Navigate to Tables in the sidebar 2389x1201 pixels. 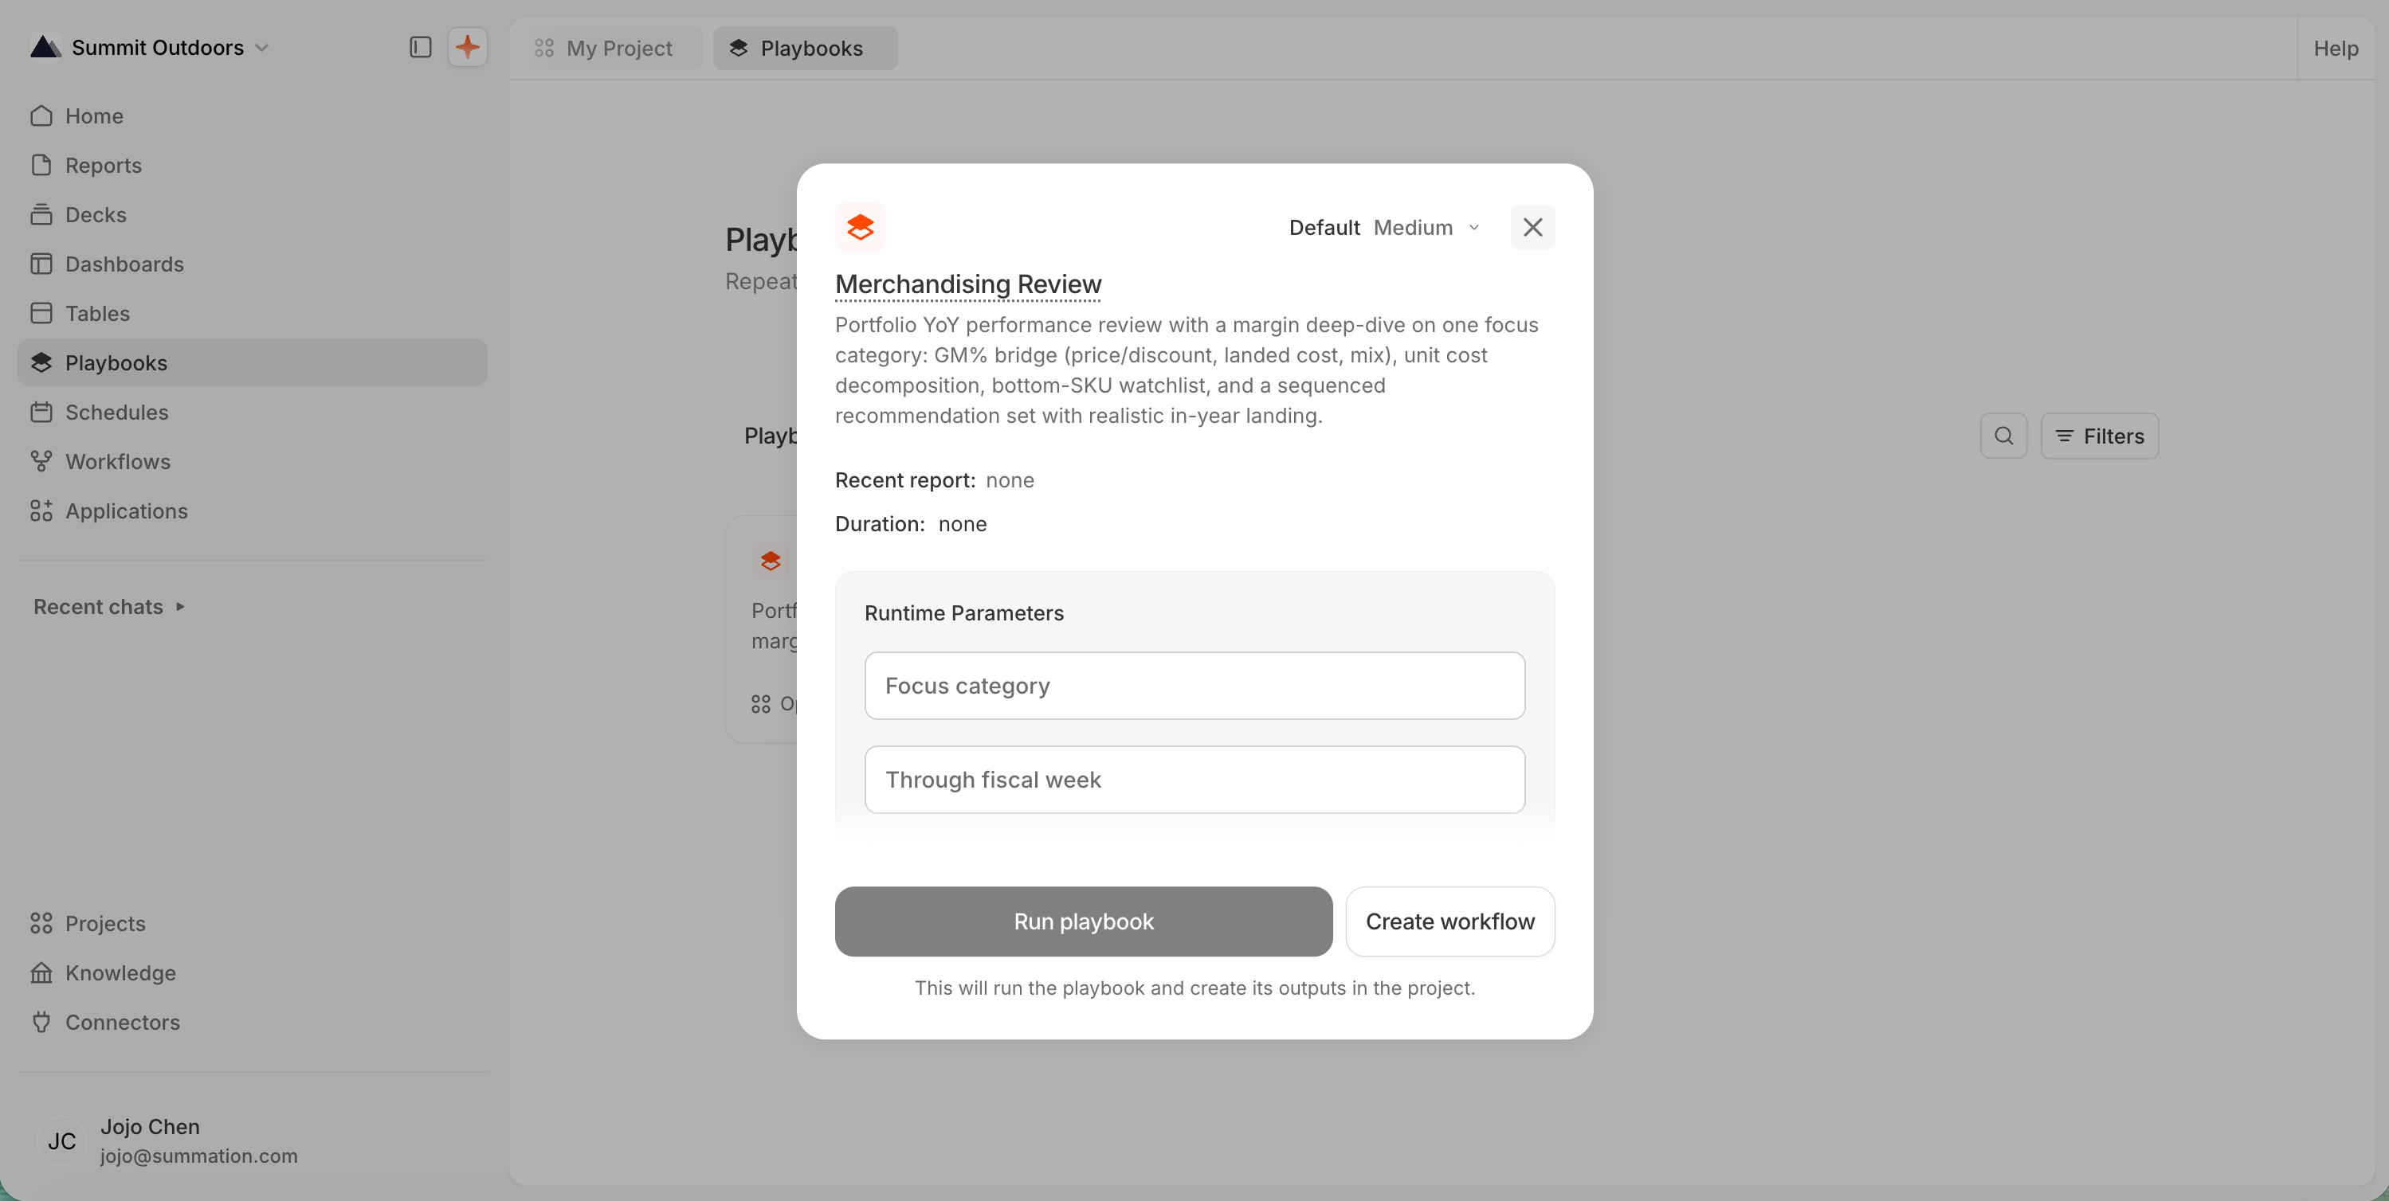(x=253, y=313)
